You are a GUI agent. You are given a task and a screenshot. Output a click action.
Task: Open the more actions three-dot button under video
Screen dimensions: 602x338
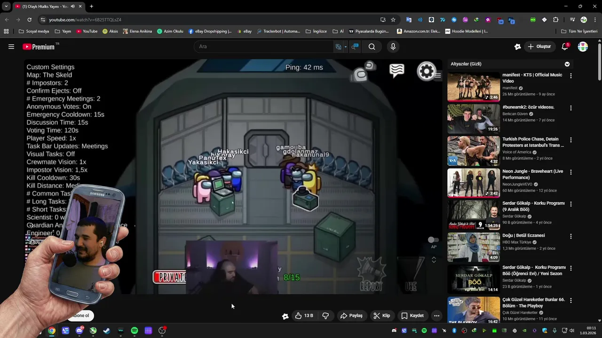436,315
